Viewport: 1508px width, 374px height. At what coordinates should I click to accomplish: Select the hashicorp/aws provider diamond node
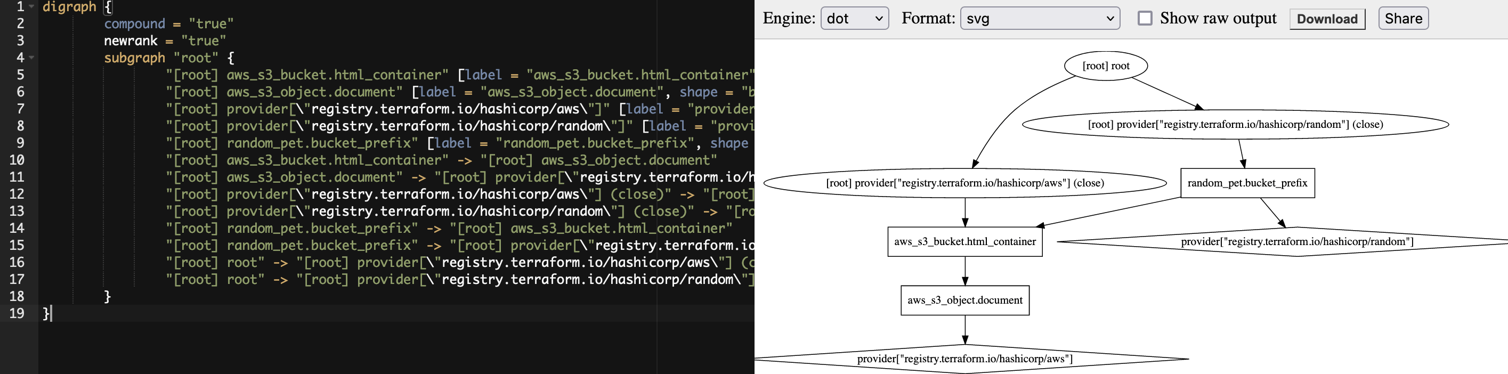964,359
